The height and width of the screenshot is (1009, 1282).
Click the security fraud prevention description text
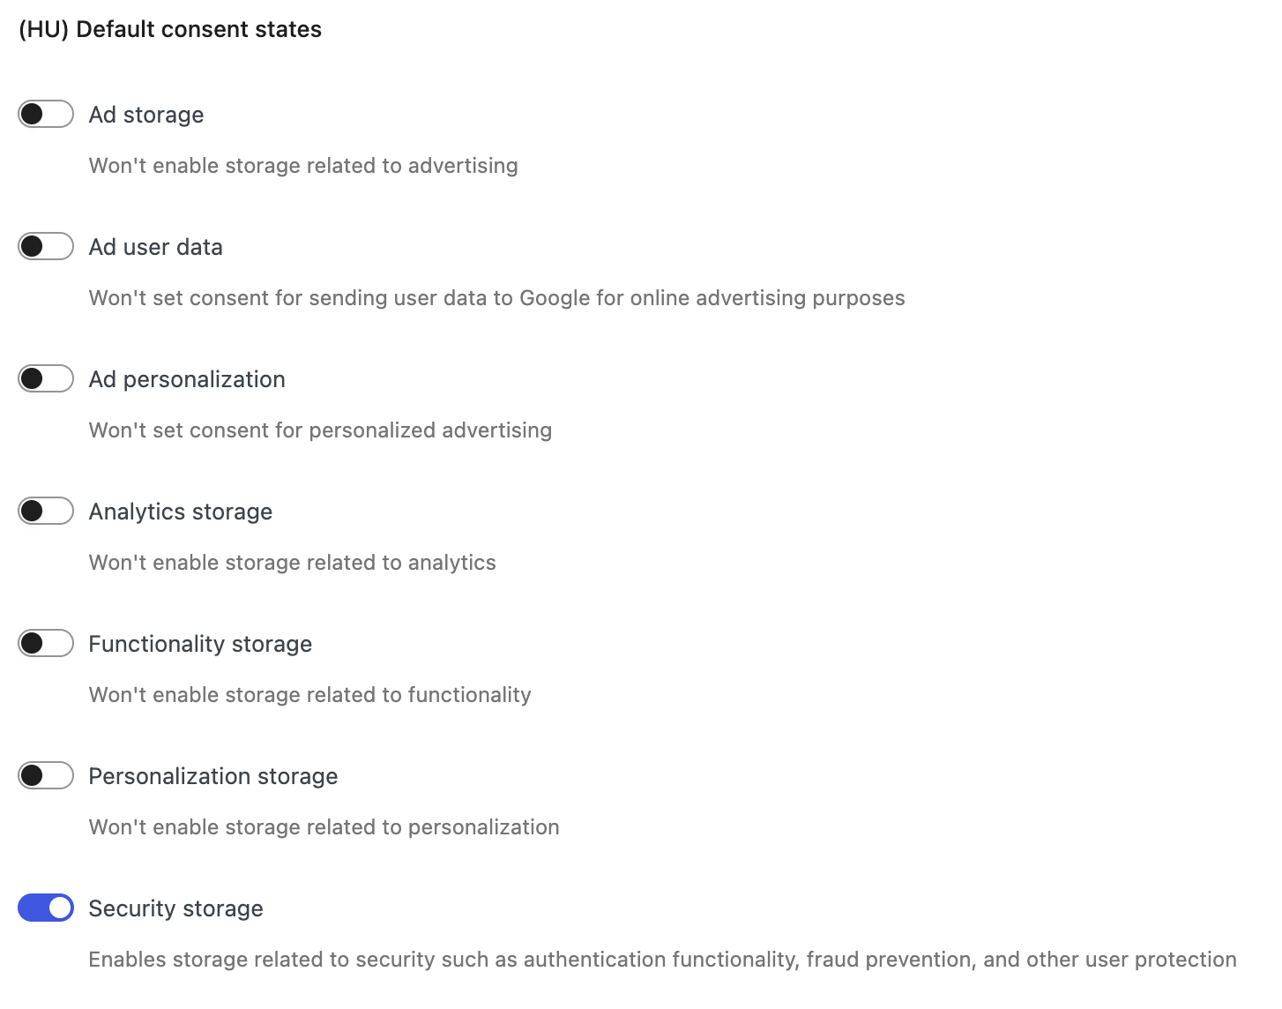tap(663, 960)
